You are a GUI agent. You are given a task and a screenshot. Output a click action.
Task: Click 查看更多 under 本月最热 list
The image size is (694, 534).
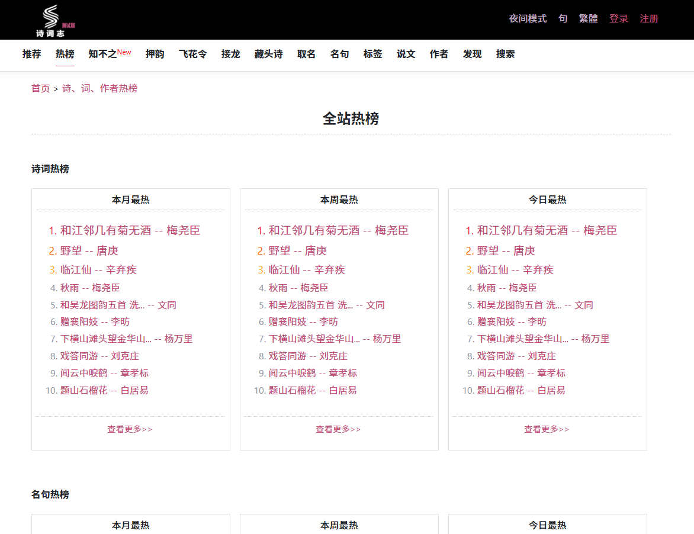pyautogui.click(x=130, y=429)
